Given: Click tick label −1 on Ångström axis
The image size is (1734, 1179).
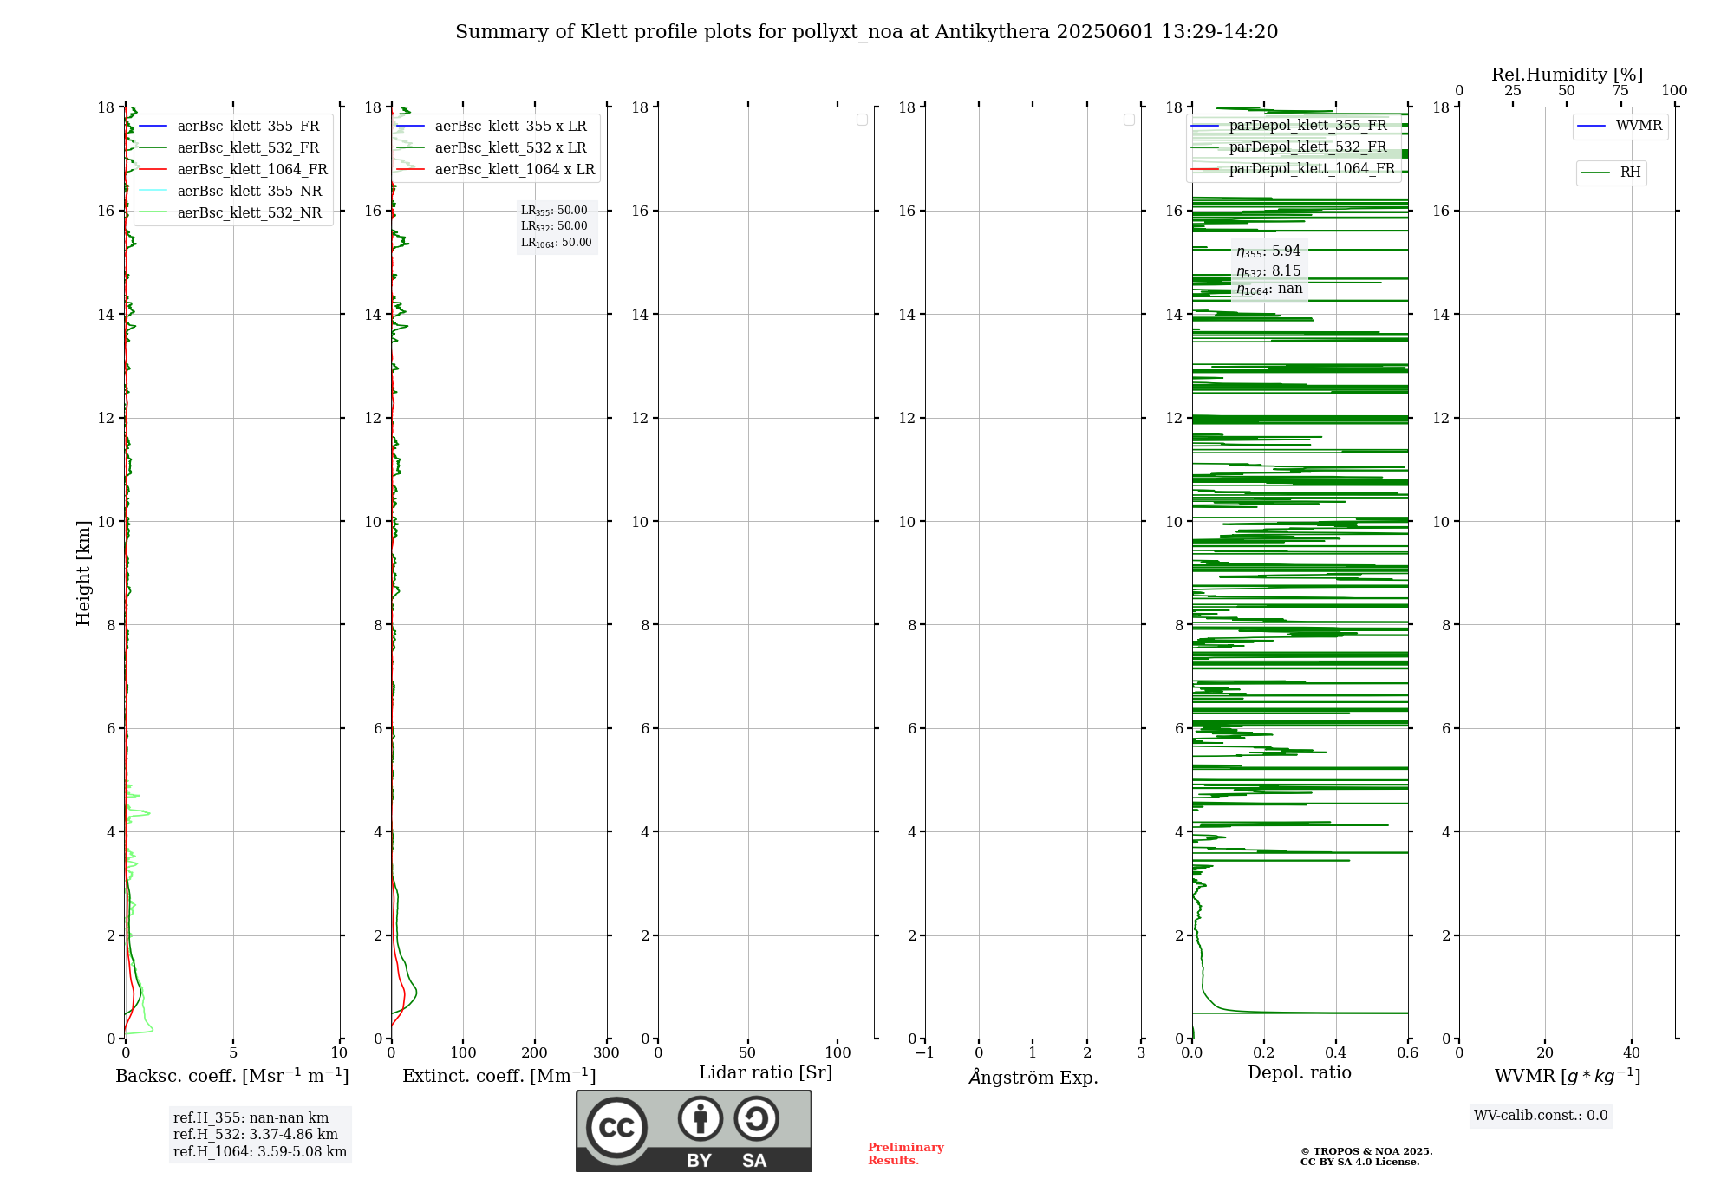Looking at the screenshot, I should (924, 1053).
